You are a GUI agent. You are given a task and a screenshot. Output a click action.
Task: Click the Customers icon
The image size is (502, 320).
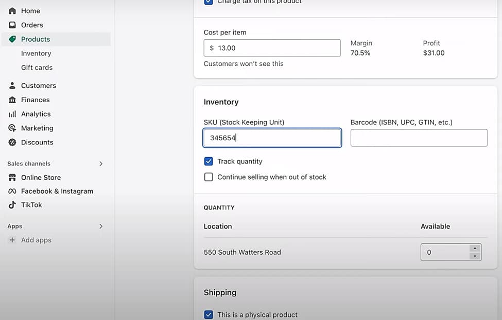point(12,85)
